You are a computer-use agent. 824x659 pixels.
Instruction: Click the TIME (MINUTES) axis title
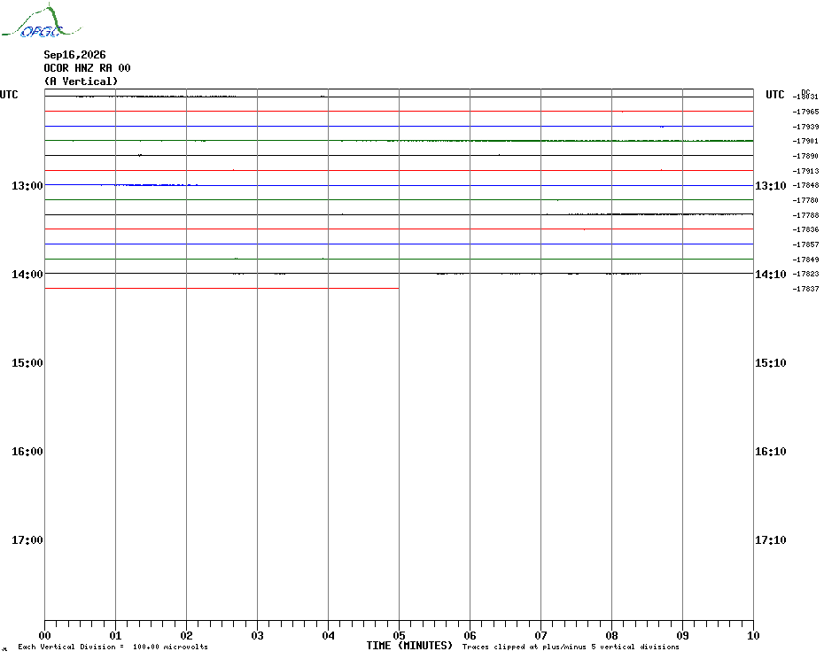click(409, 646)
